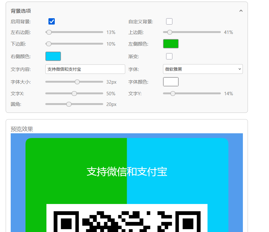Open the 左侧颜色 green color swatch
The width and height of the screenshot is (269, 232).
click(171, 44)
